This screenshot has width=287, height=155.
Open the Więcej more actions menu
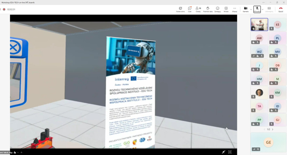pyautogui.click(x=234, y=9)
